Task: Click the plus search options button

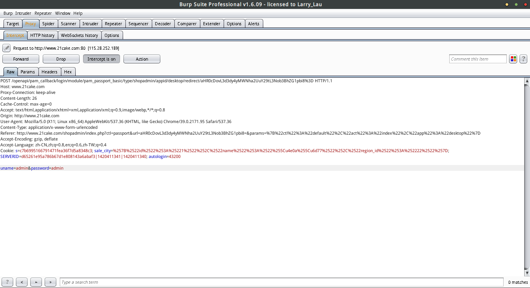Action: pos(36,282)
